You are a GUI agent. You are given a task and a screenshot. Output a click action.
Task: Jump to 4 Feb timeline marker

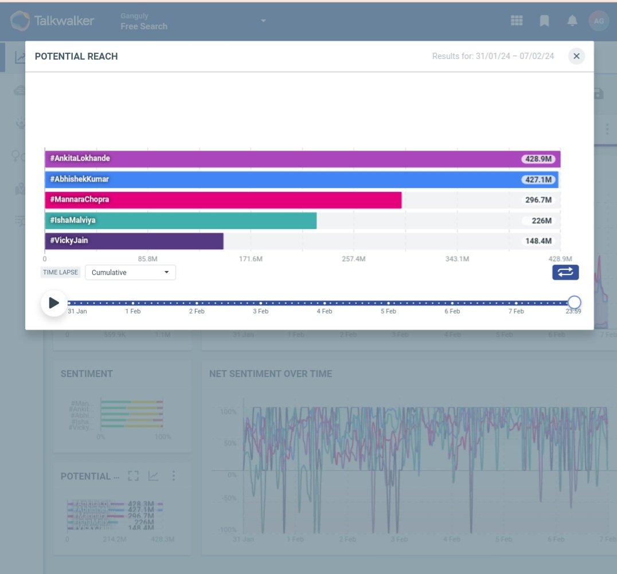325,303
